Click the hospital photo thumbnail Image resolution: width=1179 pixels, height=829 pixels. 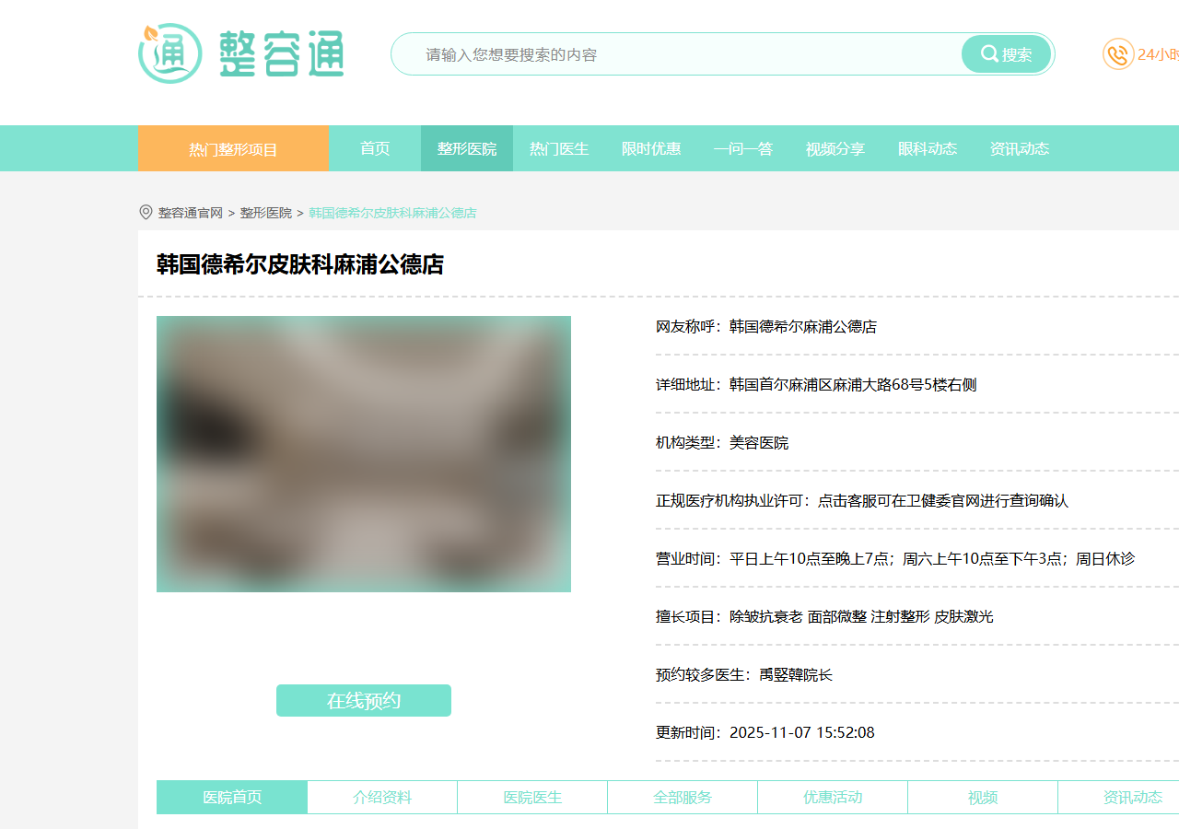pyautogui.click(x=364, y=454)
